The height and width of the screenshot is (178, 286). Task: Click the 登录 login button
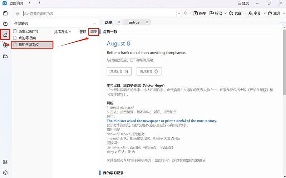coord(243,3)
